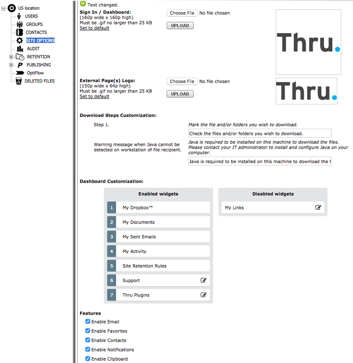Click Set to default under External Page(s) Logo
This screenshot has height=363, width=353.
[x=94, y=97]
